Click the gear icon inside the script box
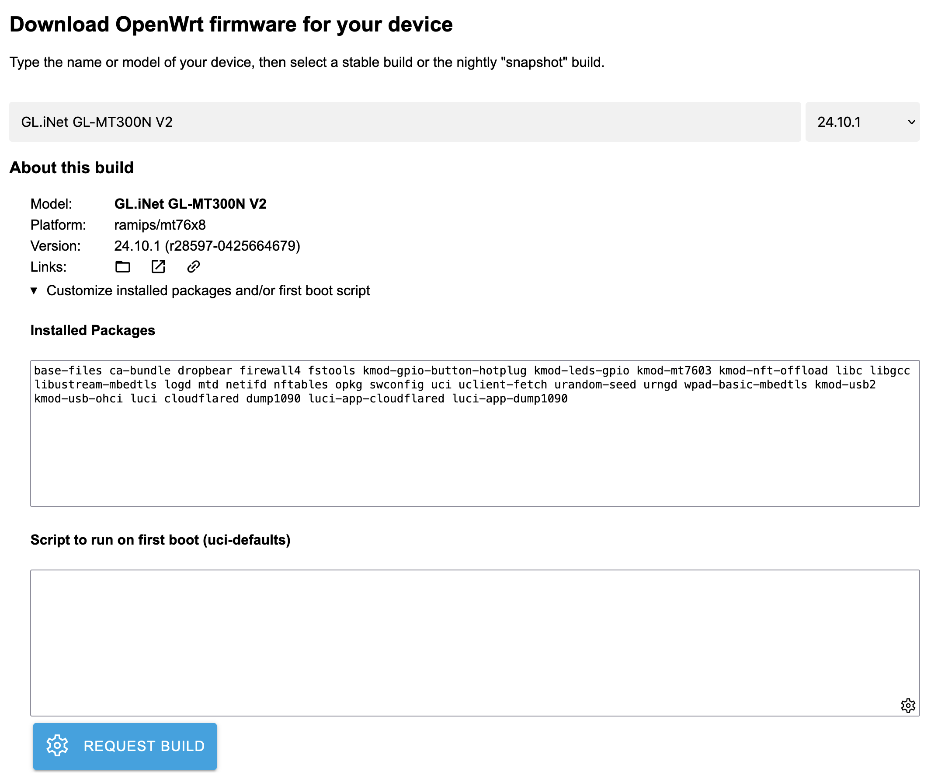The height and width of the screenshot is (783, 931). (907, 705)
